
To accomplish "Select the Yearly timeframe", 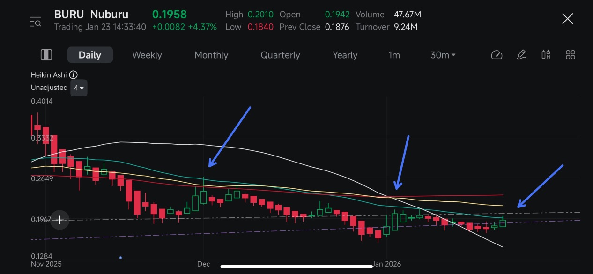I will pyautogui.click(x=345, y=55).
